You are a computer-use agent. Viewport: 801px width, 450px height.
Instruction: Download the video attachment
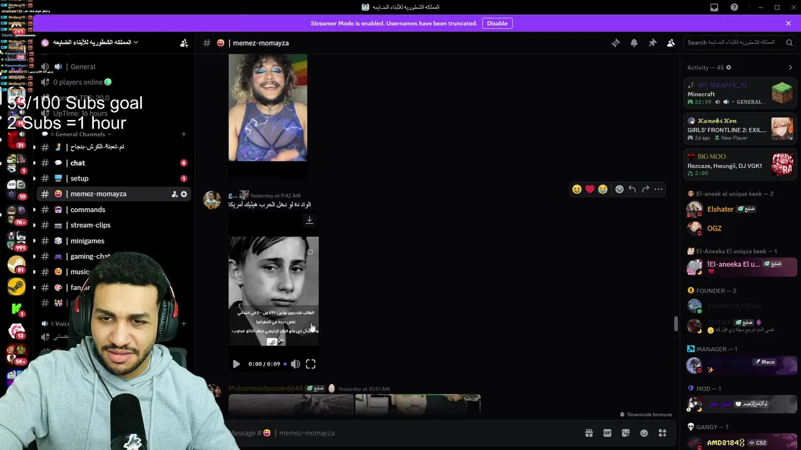309,220
